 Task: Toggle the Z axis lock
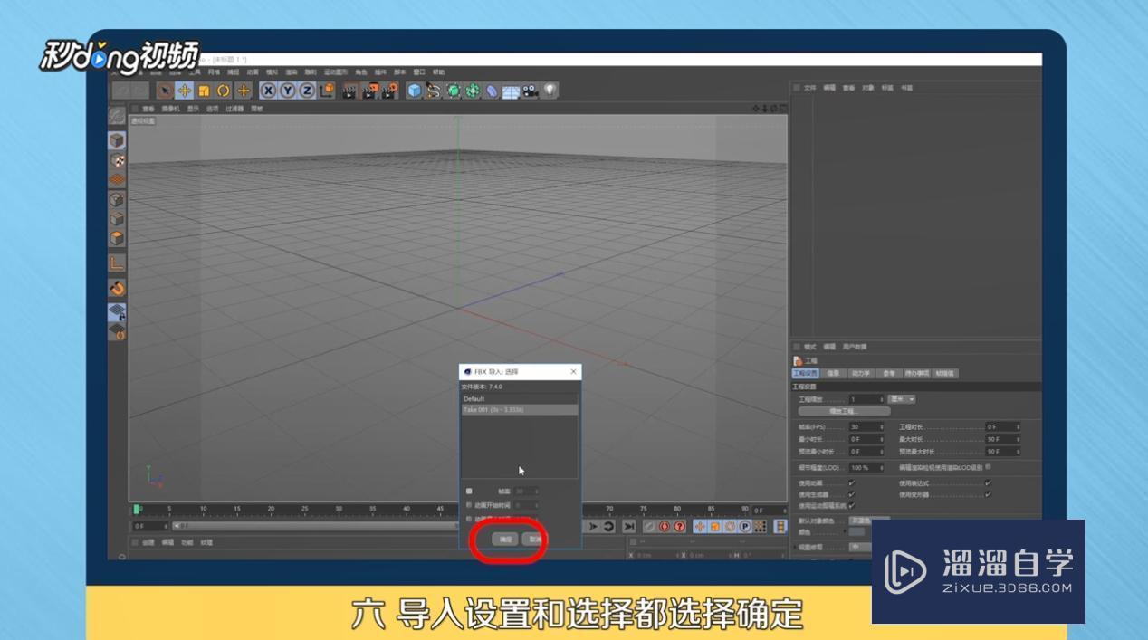click(308, 91)
